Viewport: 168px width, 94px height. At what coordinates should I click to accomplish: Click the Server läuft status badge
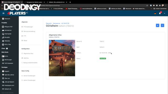coord(103,58)
